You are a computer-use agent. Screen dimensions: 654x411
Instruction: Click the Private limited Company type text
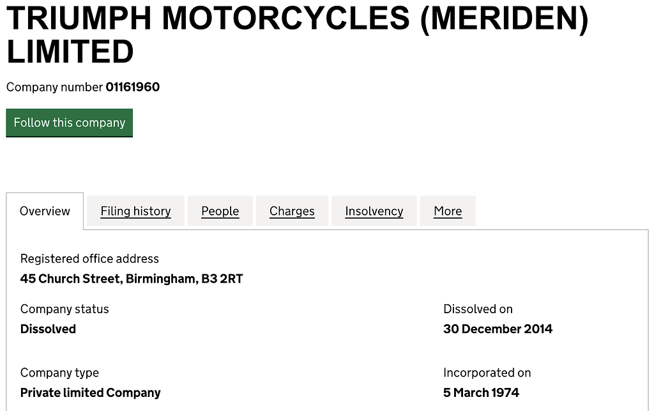(90, 392)
